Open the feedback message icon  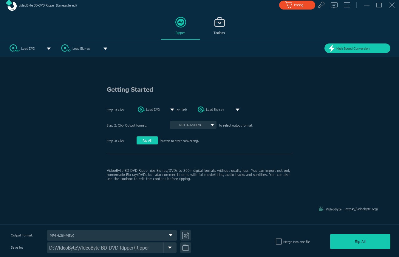pyautogui.click(x=334, y=5)
